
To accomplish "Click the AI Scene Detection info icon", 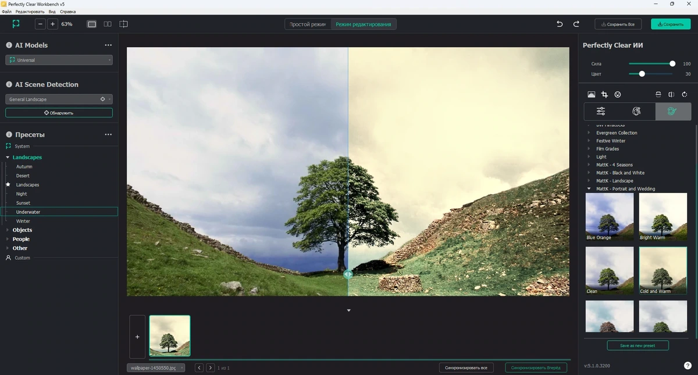I will [x=9, y=84].
